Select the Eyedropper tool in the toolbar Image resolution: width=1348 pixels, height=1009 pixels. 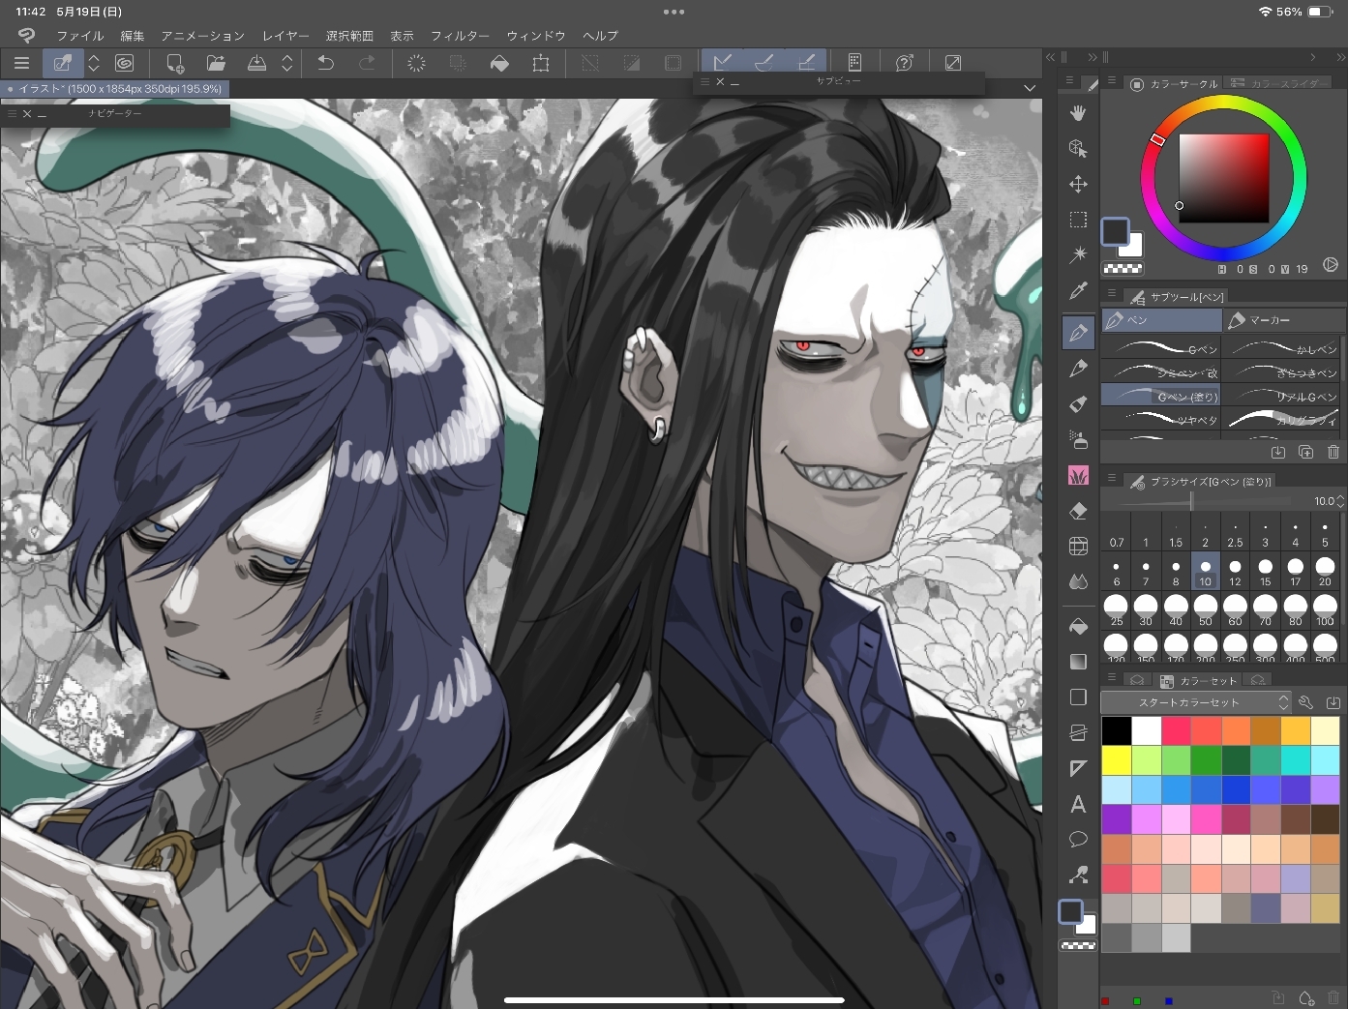click(1078, 291)
